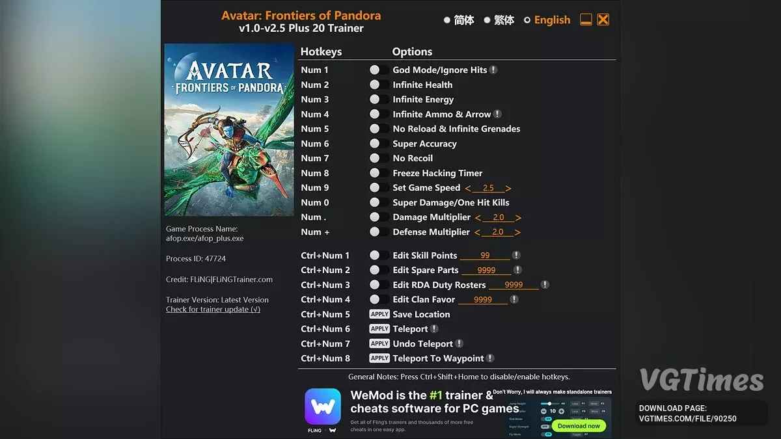Increase game speed with the right arrow
This screenshot has width=781, height=439.
pyautogui.click(x=508, y=188)
